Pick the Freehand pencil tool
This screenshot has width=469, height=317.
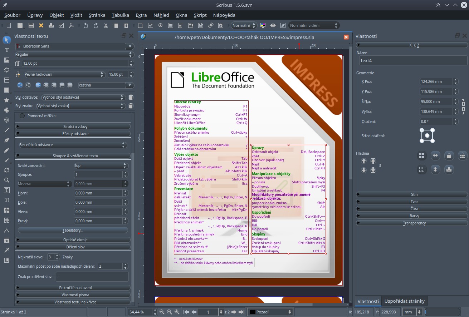[6, 150]
